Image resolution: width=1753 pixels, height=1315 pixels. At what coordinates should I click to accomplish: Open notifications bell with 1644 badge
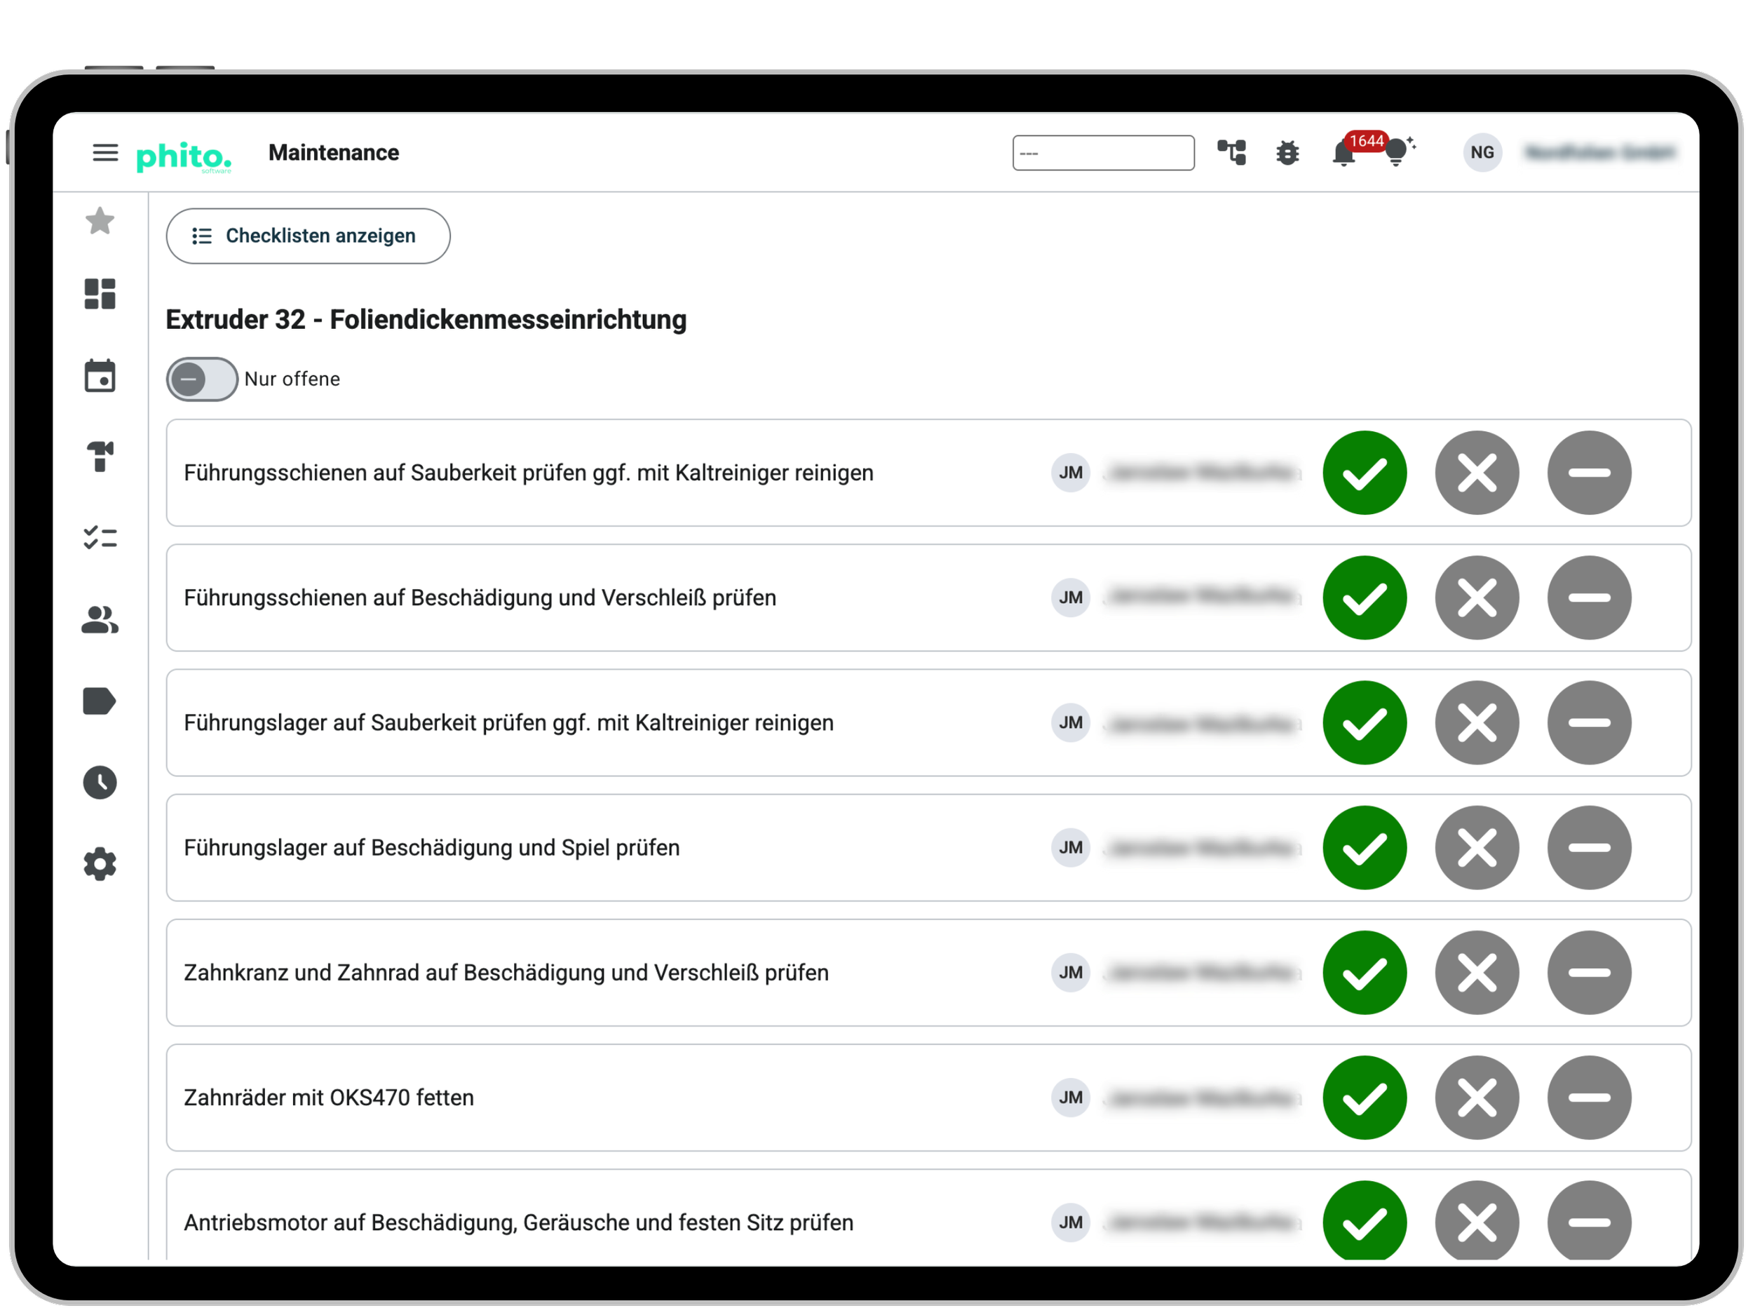point(1345,152)
